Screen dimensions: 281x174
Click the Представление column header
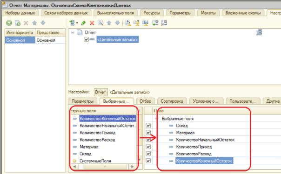[x=50, y=33]
